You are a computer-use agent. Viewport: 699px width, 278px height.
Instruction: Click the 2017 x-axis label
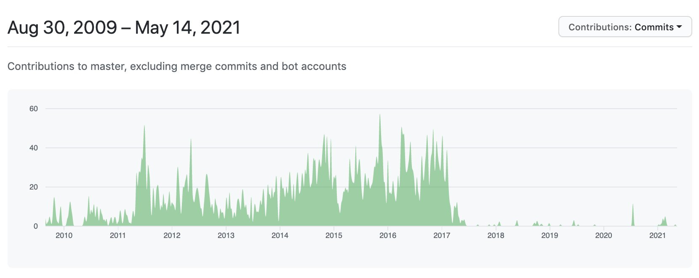(442, 235)
